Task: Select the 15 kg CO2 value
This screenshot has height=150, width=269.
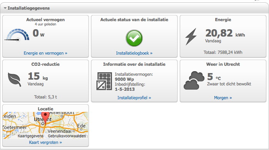Action: pyautogui.click(x=38, y=76)
